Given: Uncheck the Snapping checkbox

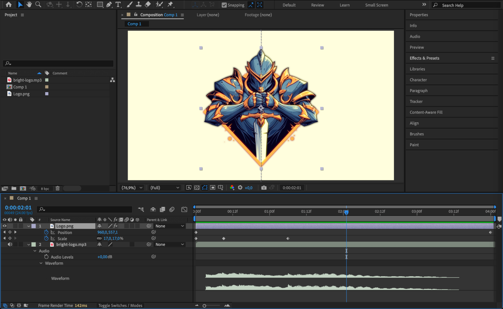Looking at the screenshot, I should (224, 5).
